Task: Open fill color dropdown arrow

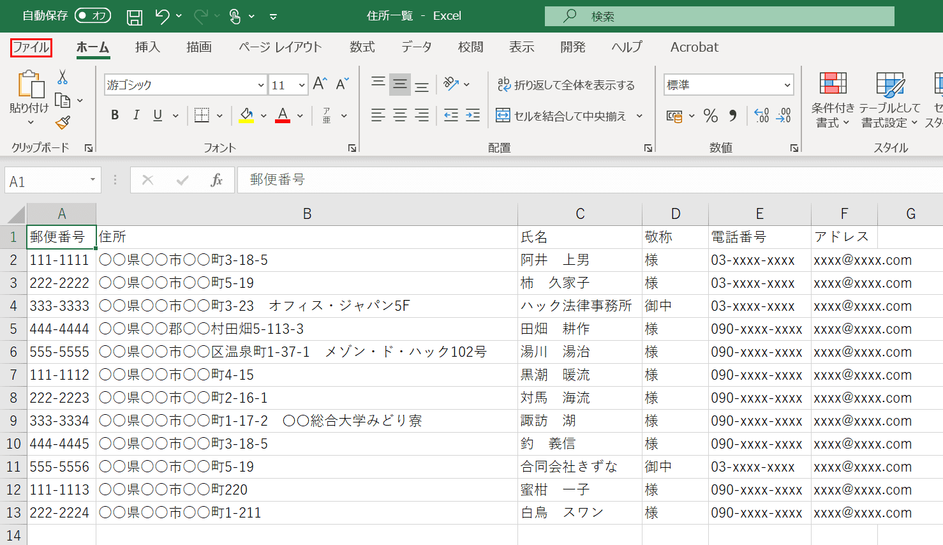Action: (x=263, y=116)
